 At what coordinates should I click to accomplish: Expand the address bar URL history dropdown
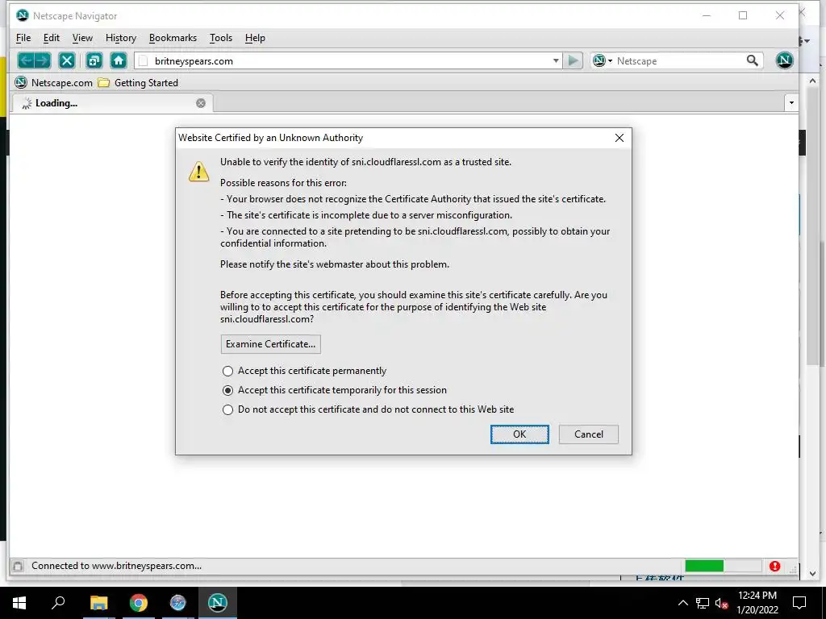point(556,61)
